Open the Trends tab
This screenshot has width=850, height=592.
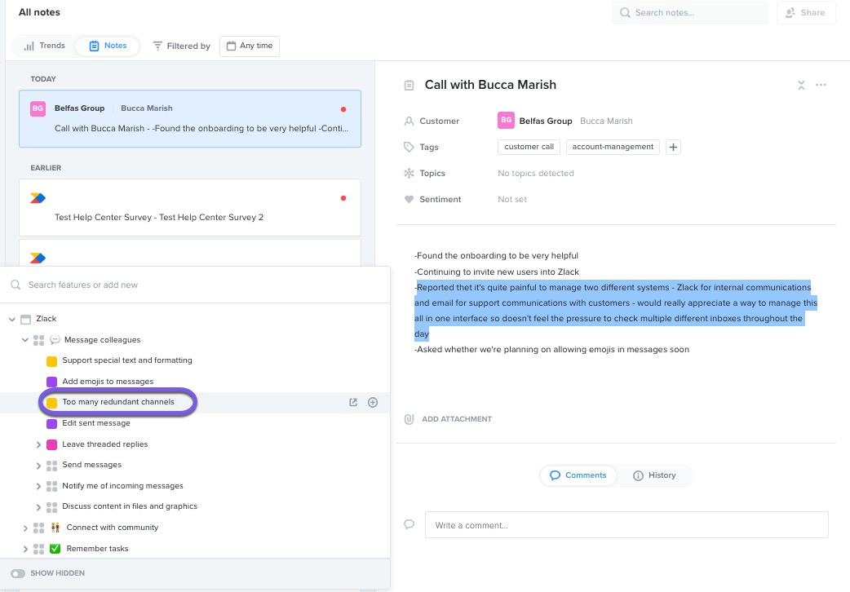click(x=44, y=46)
